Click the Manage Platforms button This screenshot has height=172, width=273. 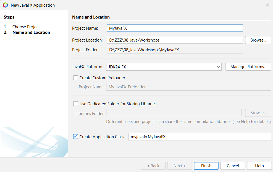pyautogui.click(x=248, y=67)
